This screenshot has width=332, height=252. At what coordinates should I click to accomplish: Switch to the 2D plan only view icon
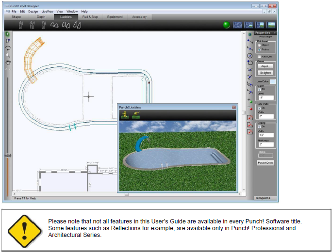237,25
